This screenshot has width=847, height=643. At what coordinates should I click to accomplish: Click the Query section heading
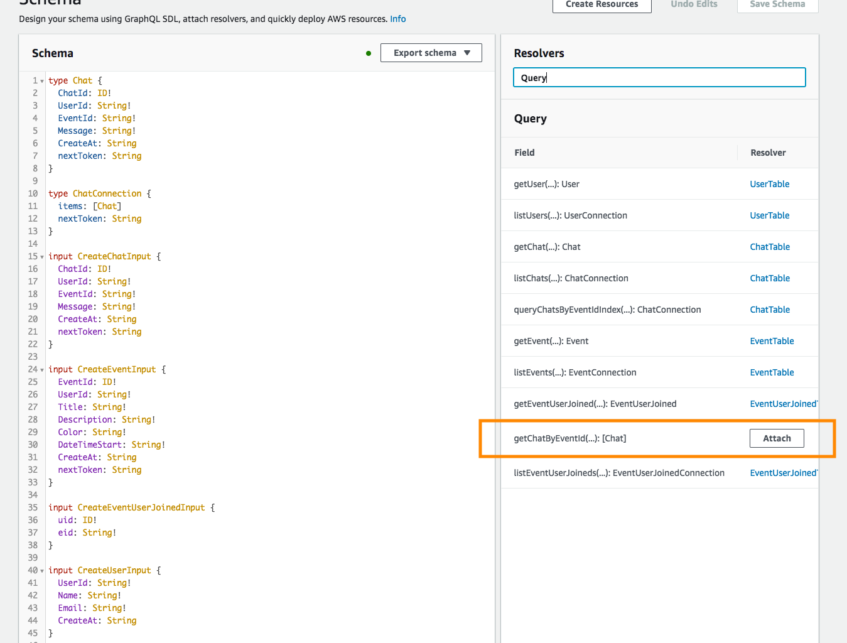point(530,119)
